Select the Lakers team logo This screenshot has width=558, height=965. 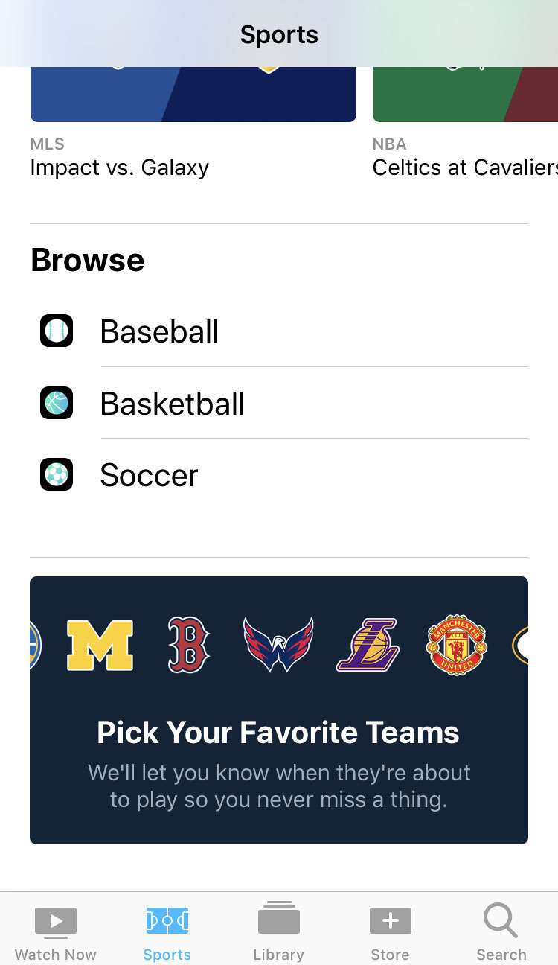click(368, 645)
